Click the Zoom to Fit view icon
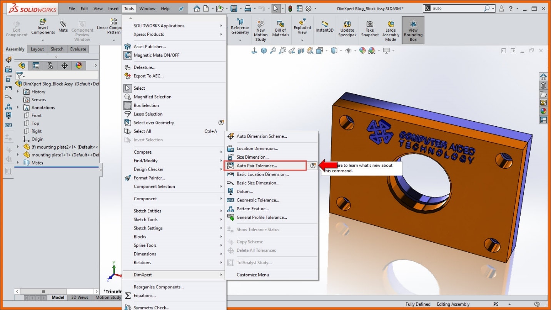This screenshot has height=310, width=551. click(273, 50)
